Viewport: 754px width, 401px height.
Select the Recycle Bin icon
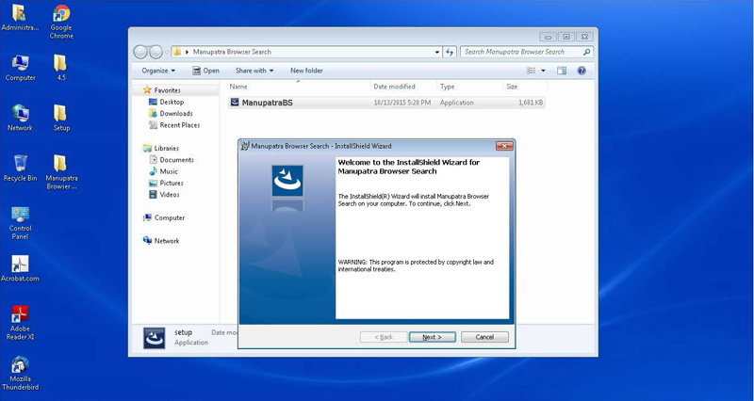click(x=20, y=168)
